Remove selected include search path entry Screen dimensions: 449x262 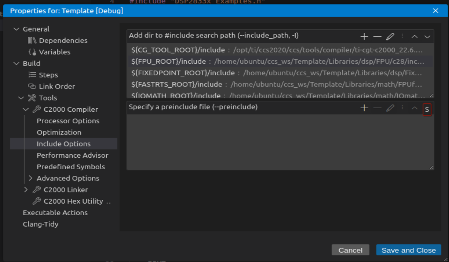point(377,36)
